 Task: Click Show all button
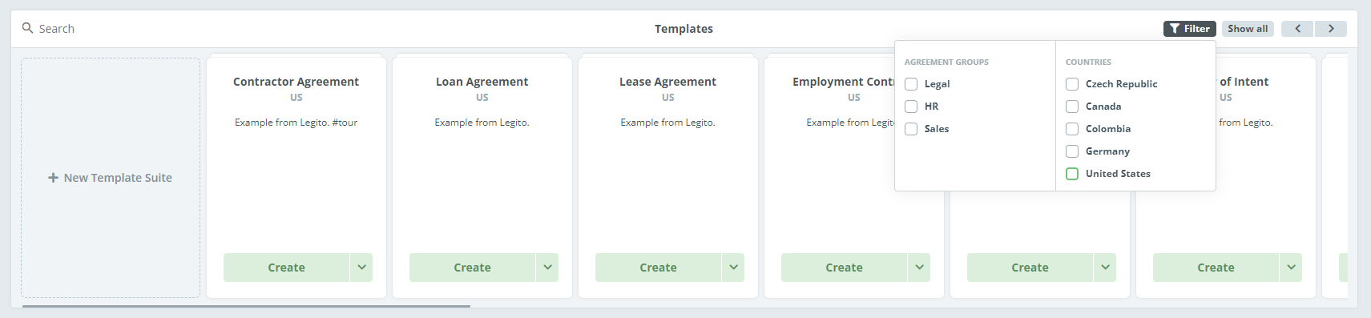pyautogui.click(x=1248, y=29)
